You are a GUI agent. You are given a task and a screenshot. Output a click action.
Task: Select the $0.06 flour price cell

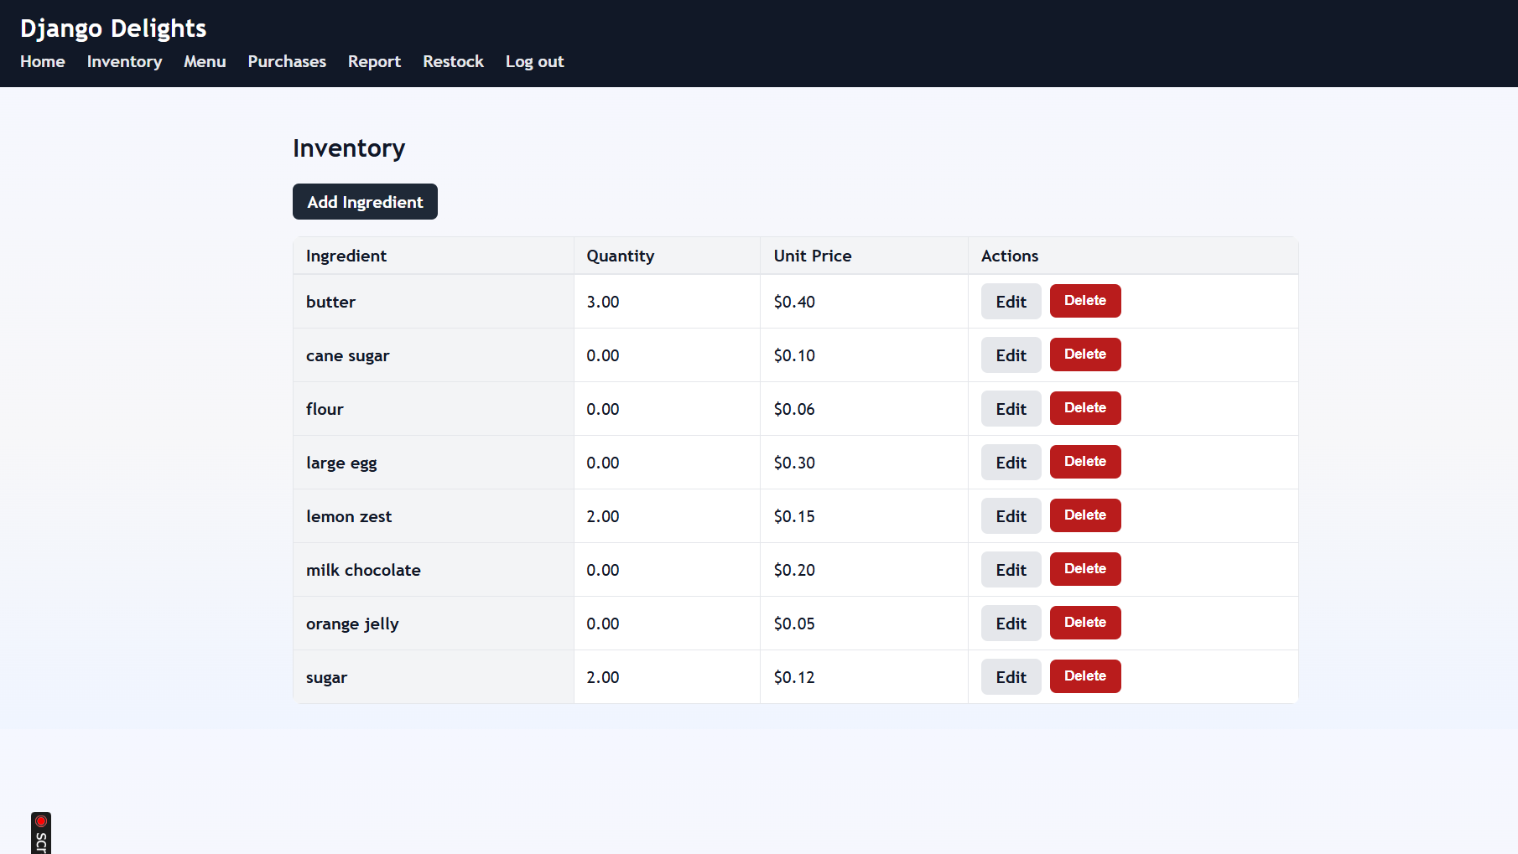pos(864,409)
